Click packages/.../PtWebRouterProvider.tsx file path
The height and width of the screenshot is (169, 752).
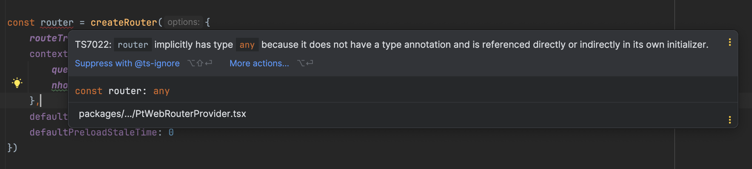click(162, 114)
